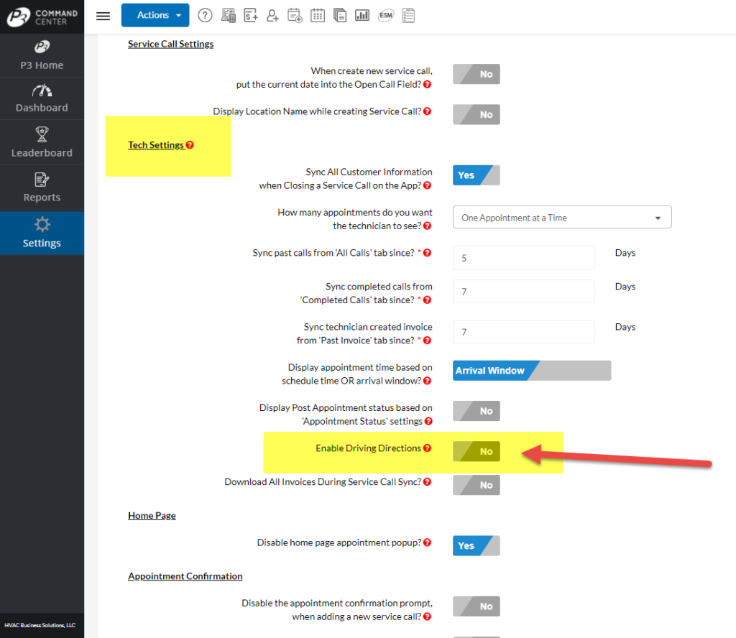Click the Service Call Settings heading
Screen dimensions: 736x638
tap(170, 44)
